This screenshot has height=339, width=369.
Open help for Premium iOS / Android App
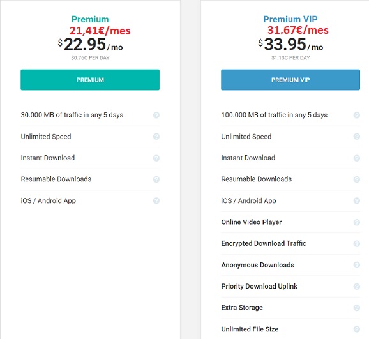click(156, 201)
